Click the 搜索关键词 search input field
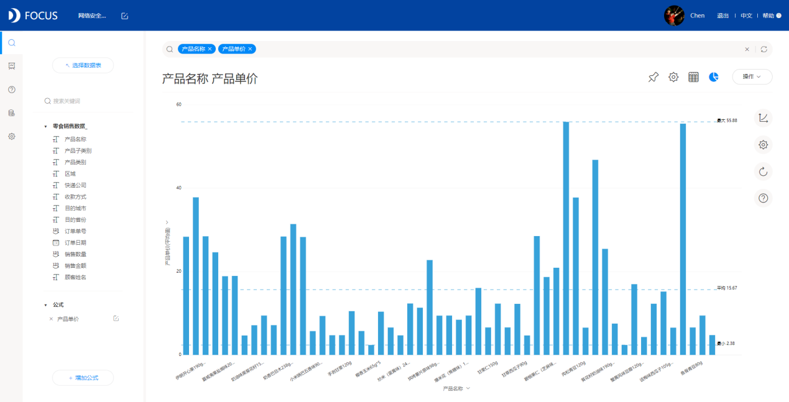The height and width of the screenshot is (402, 789). [x=83, y=100]
